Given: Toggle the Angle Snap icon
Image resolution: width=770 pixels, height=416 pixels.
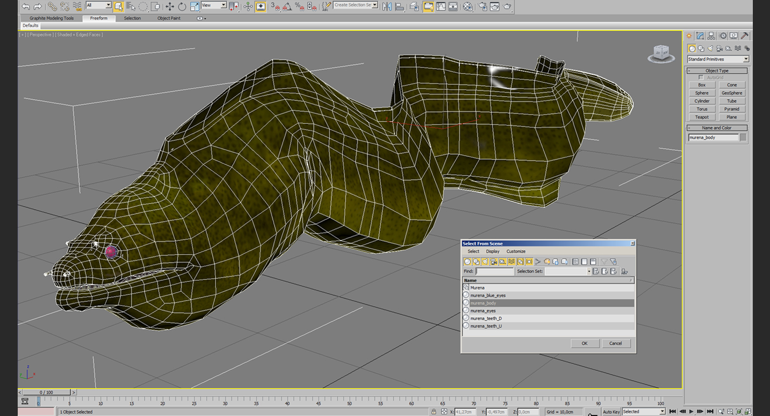Looking at the screenshot, I should [x=287, y=6].
